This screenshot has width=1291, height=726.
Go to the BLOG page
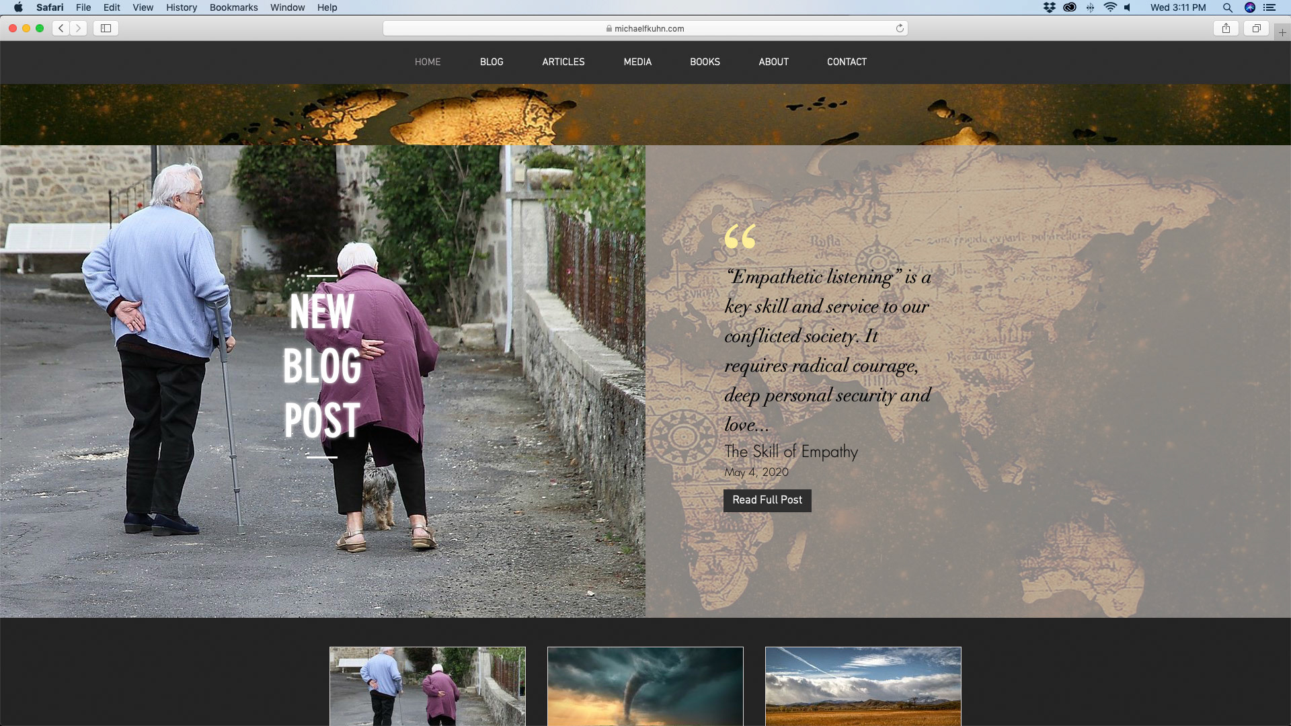[492, 62]
